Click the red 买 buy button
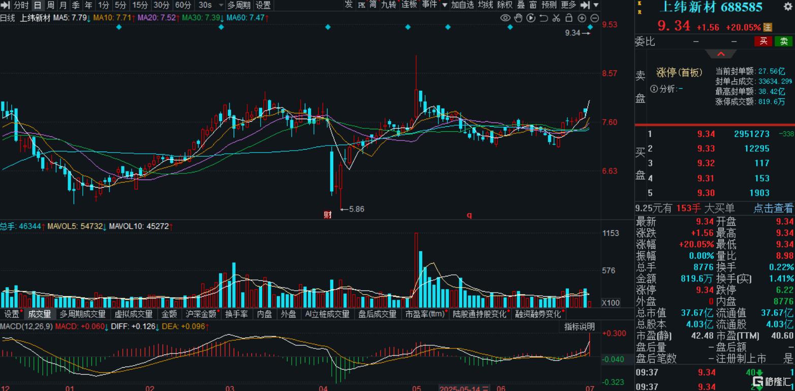The width and height of the screenshot is (795, 391). click(x=763, y=42)
